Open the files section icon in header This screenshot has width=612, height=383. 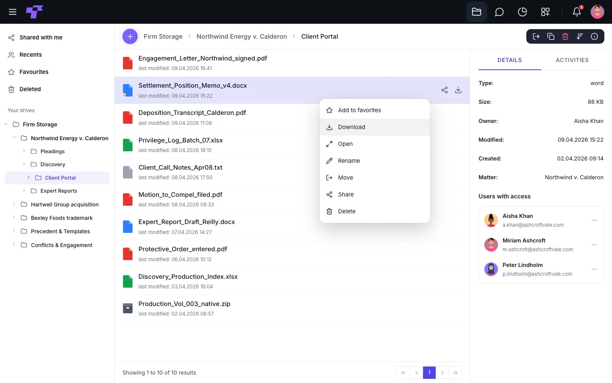pos(477,12)
